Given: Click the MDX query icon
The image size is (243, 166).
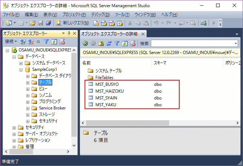Looking at the screenshot, I should (104, 23).
